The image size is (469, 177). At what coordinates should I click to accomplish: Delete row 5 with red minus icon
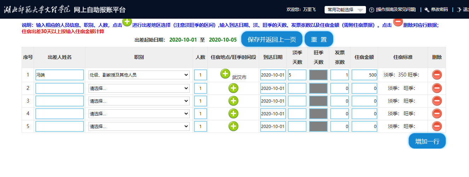437,126
